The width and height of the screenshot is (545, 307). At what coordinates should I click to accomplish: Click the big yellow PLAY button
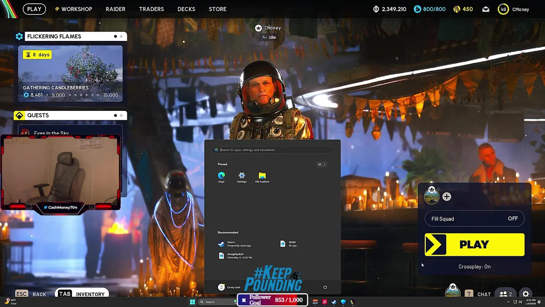click(474, 244)
